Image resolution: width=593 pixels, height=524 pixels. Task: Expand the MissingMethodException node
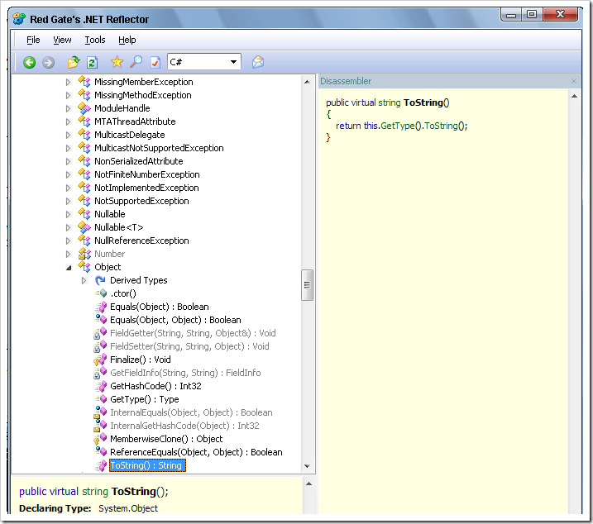(68, 95)
